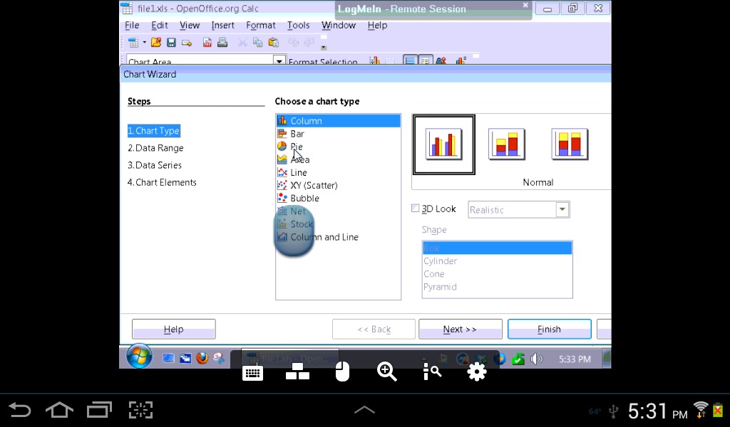Click the Print icon in toolbar
The height and width of the screenshot is (427, 730).
tap(222, 43)
